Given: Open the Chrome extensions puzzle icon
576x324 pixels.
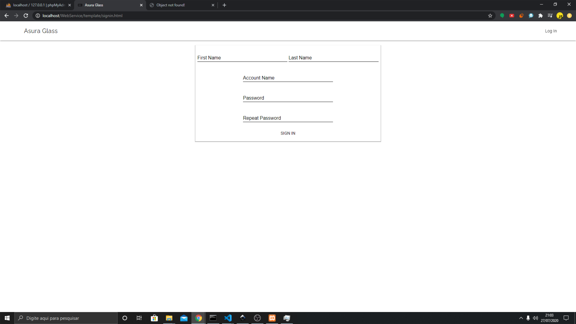Looking at the screenshot, I should coord(540,16).
